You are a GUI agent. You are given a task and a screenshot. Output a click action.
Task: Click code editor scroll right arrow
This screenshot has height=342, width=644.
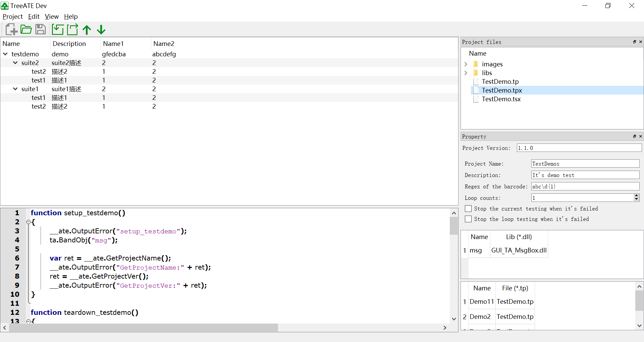[445, 328]
